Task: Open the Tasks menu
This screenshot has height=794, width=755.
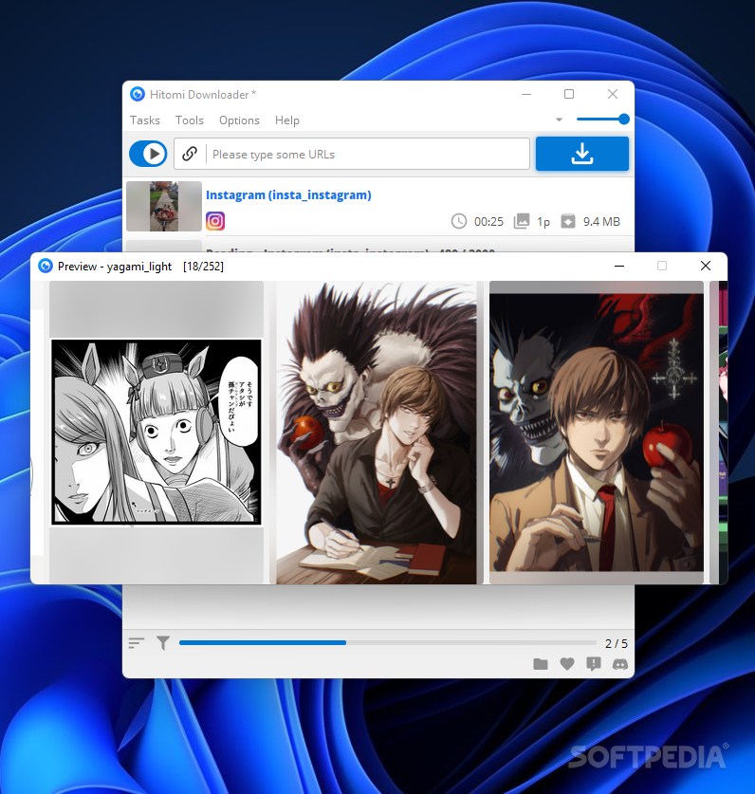Action: click(145, 120)
